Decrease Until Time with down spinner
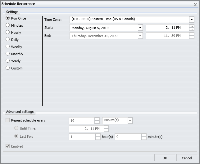 click(106, 130)
